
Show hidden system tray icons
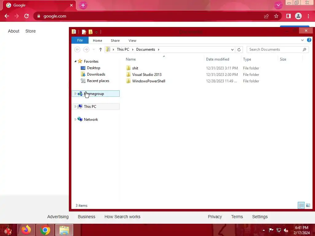coord(264,230)
